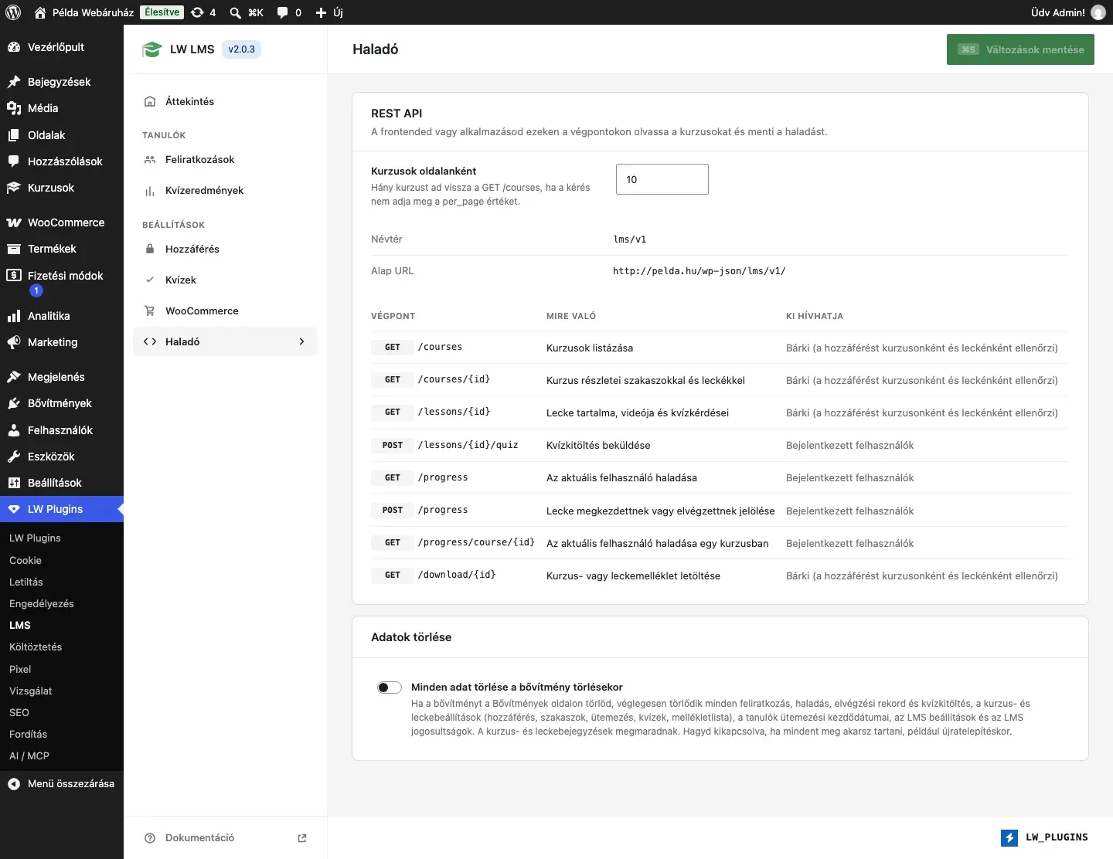1113x859 pixels.
Task: Open Kvízek settings
Action: [226, 280]
